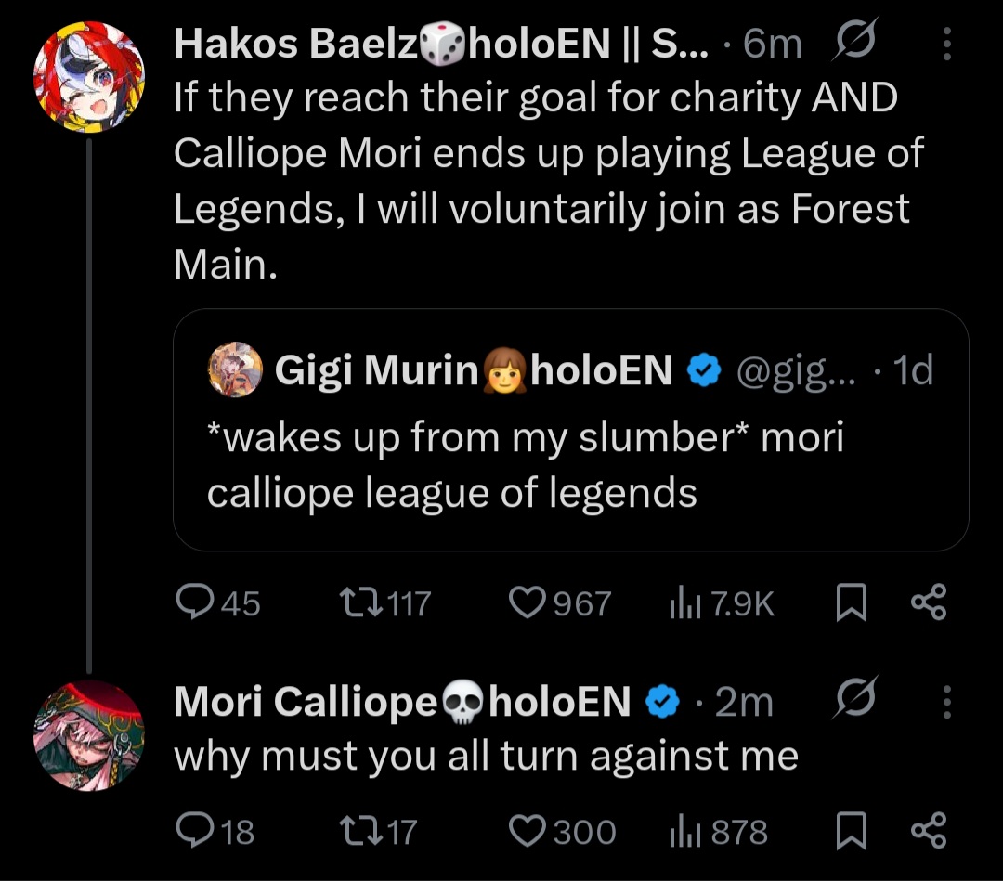This screenshot has width=1003, height=881.
Task: Like Hakos Baelz's tweet
Action: 528,604
